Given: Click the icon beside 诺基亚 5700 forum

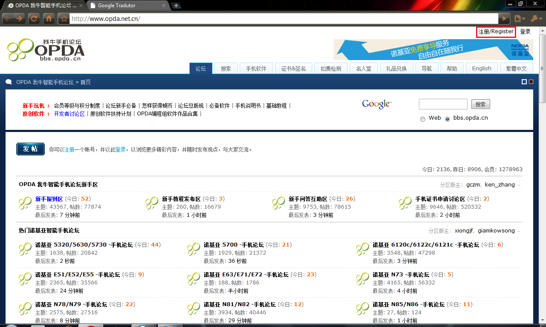Looking at the screenshot, I should [x=194, y=249].
